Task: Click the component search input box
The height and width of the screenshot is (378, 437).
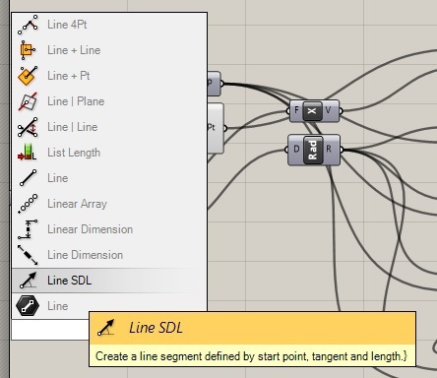Action: pos(50,330)
